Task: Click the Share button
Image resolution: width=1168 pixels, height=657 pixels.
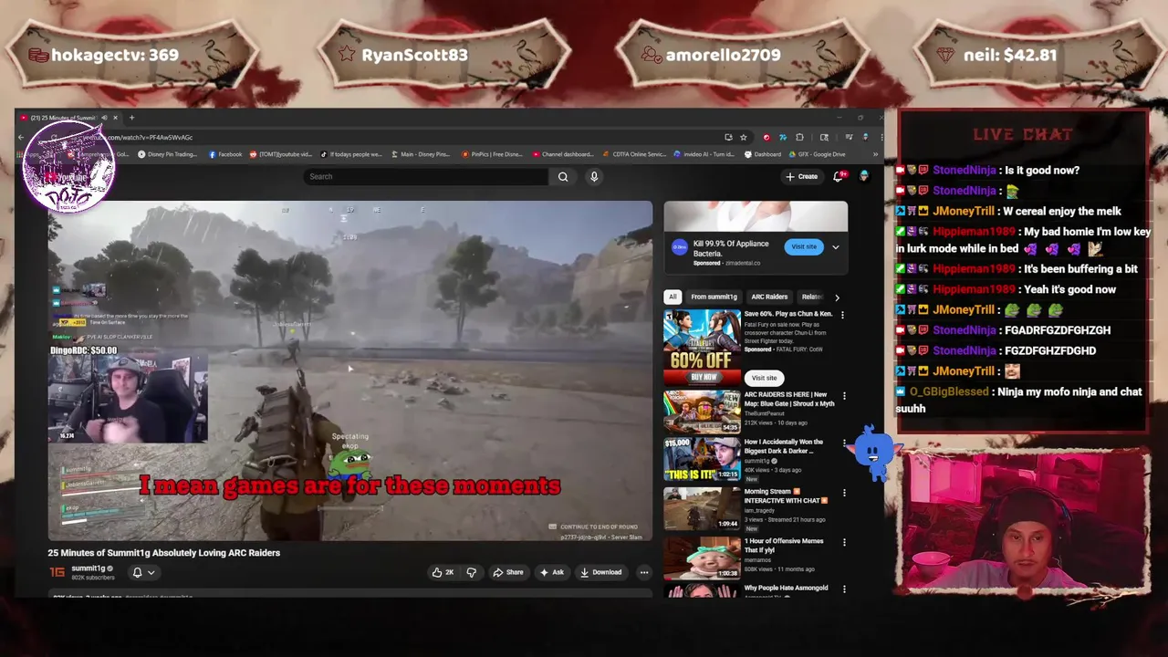Action: (508, 572)
